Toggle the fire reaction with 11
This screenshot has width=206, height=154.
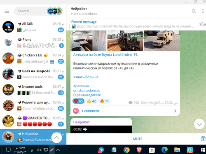pos(105,101)
